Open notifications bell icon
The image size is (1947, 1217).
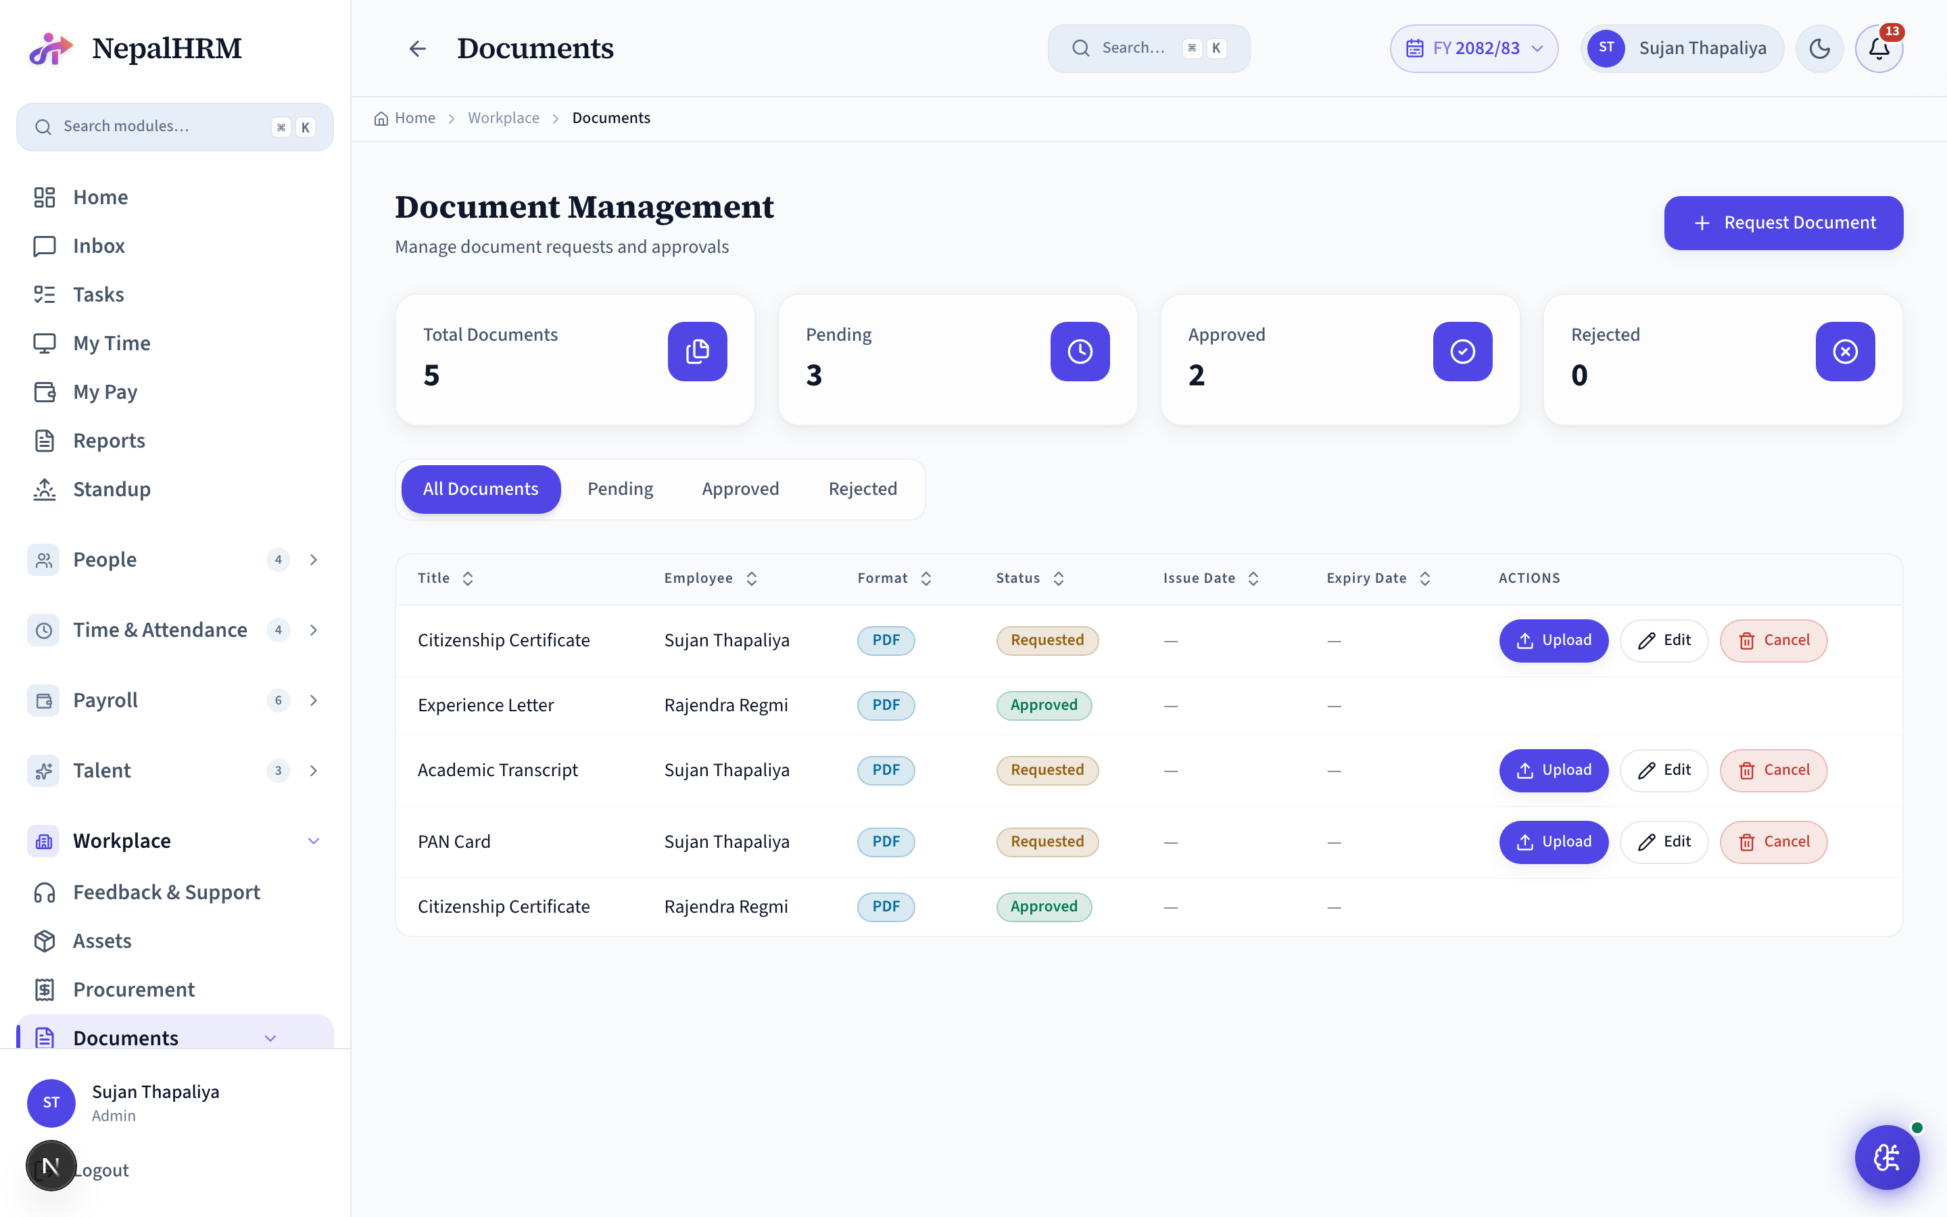pyautogui.click(x=1879, y=48)
